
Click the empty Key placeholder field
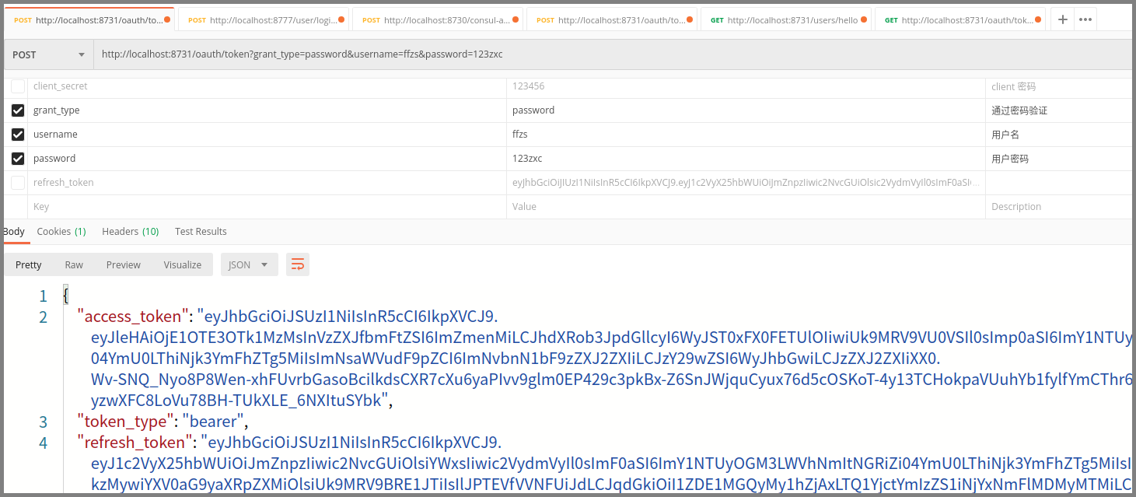pos(267,207)
